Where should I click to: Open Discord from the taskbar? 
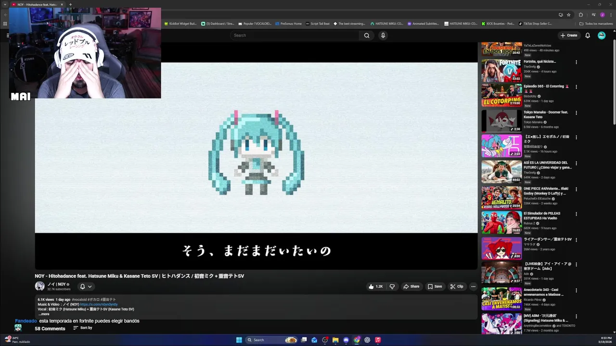[x=346, y=340]
